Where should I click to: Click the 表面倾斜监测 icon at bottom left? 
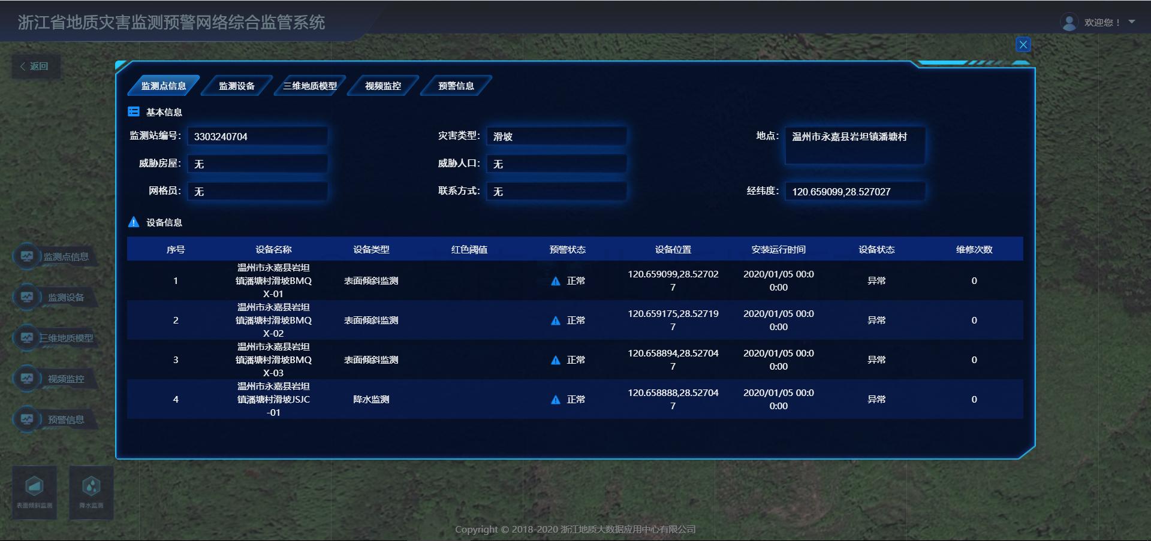click(x=34, y=486)
